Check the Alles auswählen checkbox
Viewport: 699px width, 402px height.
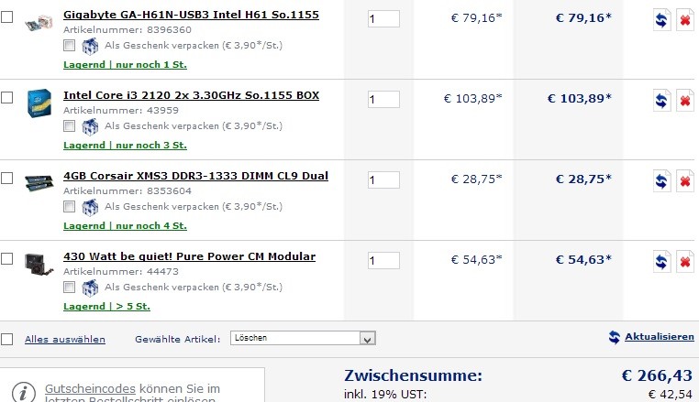7,339
